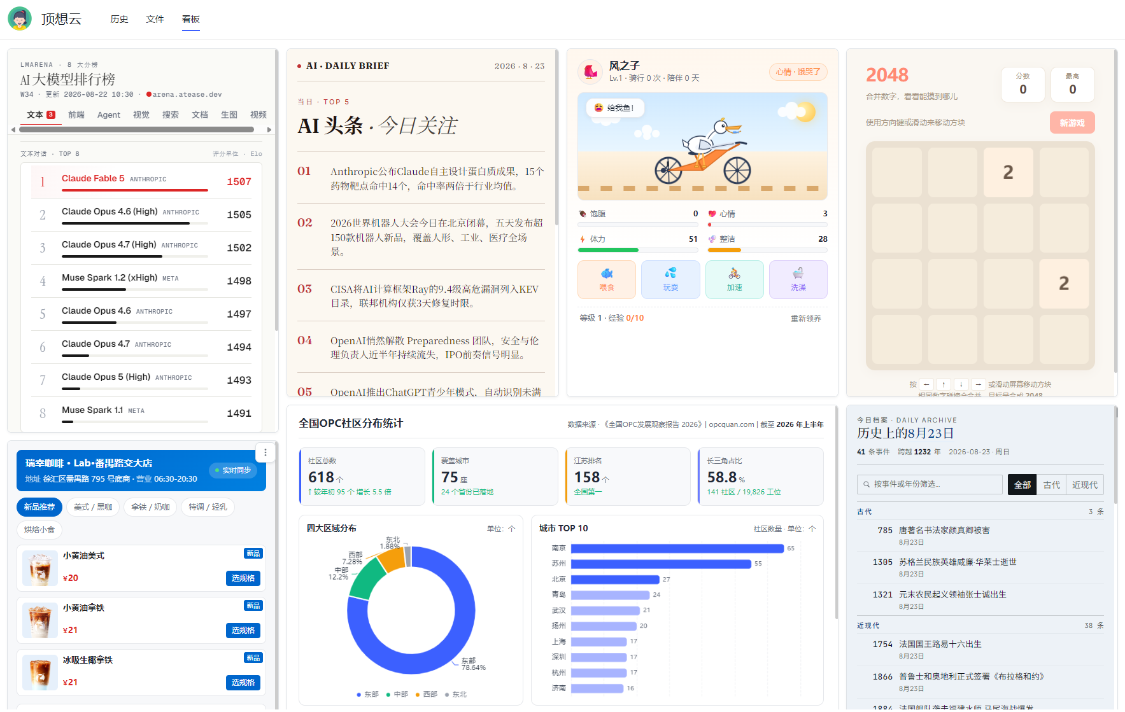Click the 体力 stamina progress bar
The image size is (1125, 712).
(x=638, y=250)
